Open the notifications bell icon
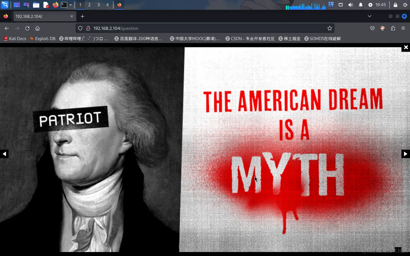The height and width of the screenshot is (256, 410). (x=360, y=5)
